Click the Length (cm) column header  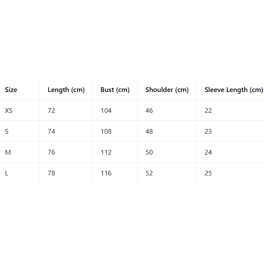66,90
